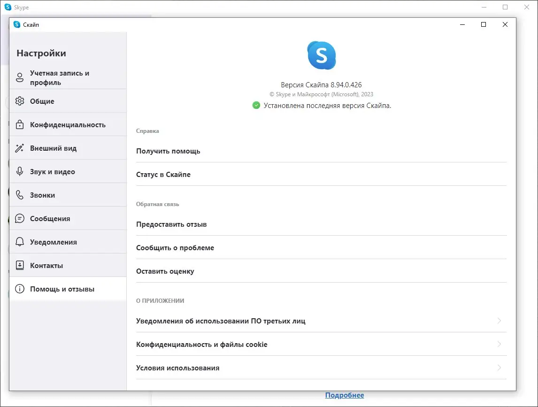
Task: Click the phone handset icon for Звонки
Action: 20,195
